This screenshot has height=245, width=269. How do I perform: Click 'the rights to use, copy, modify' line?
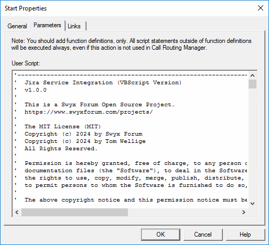[x=134, y=178]
